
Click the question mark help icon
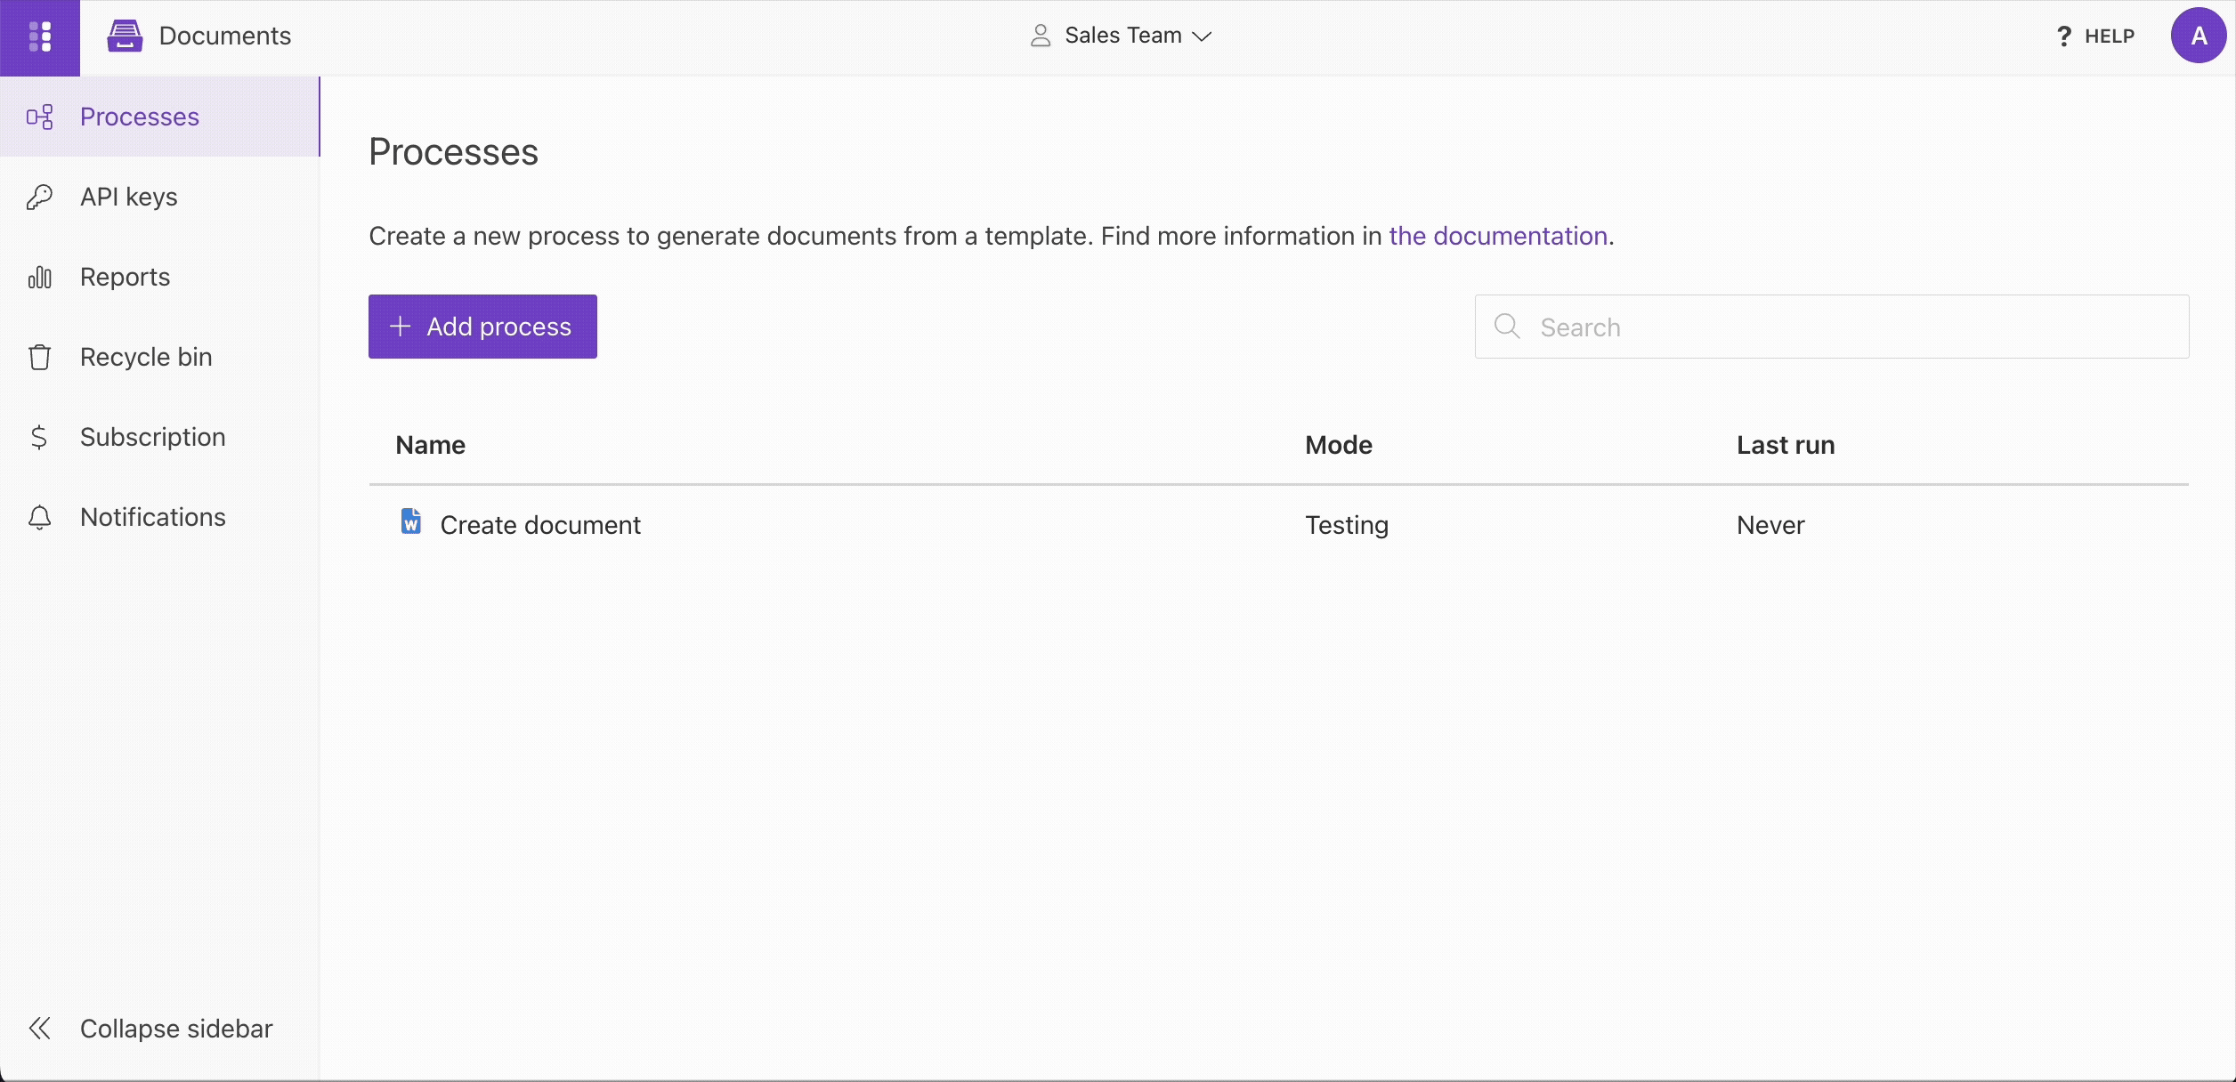point(2064,36)
